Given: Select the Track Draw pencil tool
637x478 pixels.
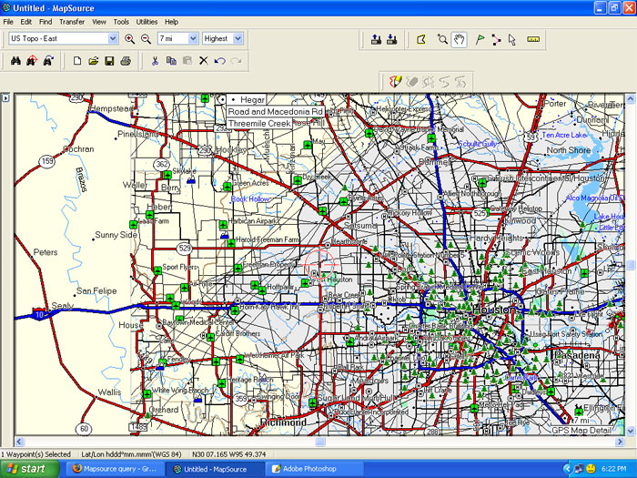Looking at the screenshot, I should pos(395,82).
